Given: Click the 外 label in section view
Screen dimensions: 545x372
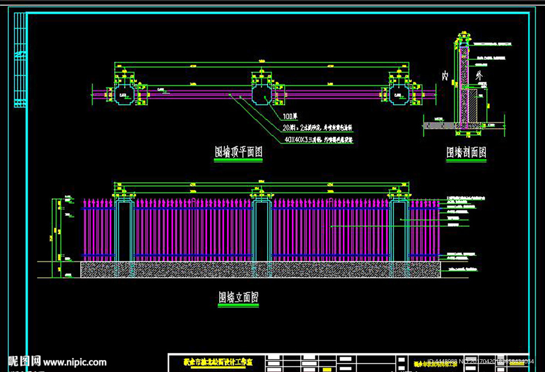Looking at the screenshot, I should (479, 76).
